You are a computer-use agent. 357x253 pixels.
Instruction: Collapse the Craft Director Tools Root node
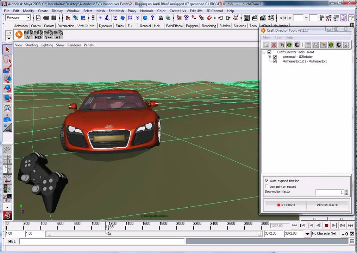264,52
